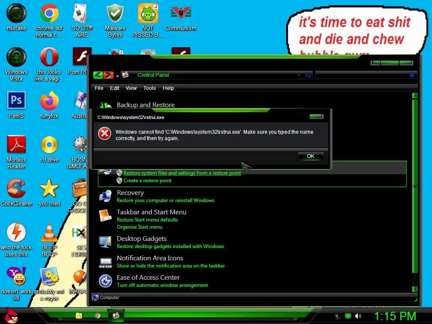Click 'Computer' in the Control Panel status bar

[109, 297]
